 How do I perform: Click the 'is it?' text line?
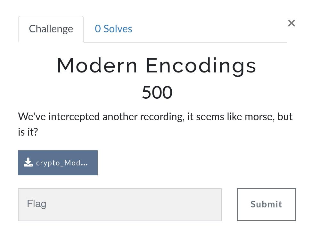28,131
